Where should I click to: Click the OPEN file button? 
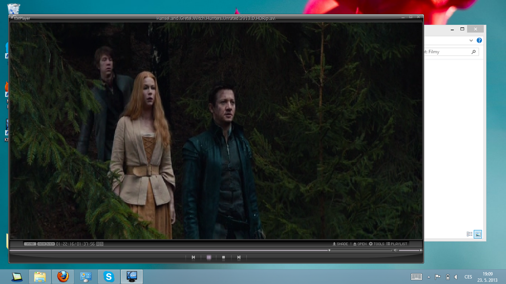click(x=360, y=244)
